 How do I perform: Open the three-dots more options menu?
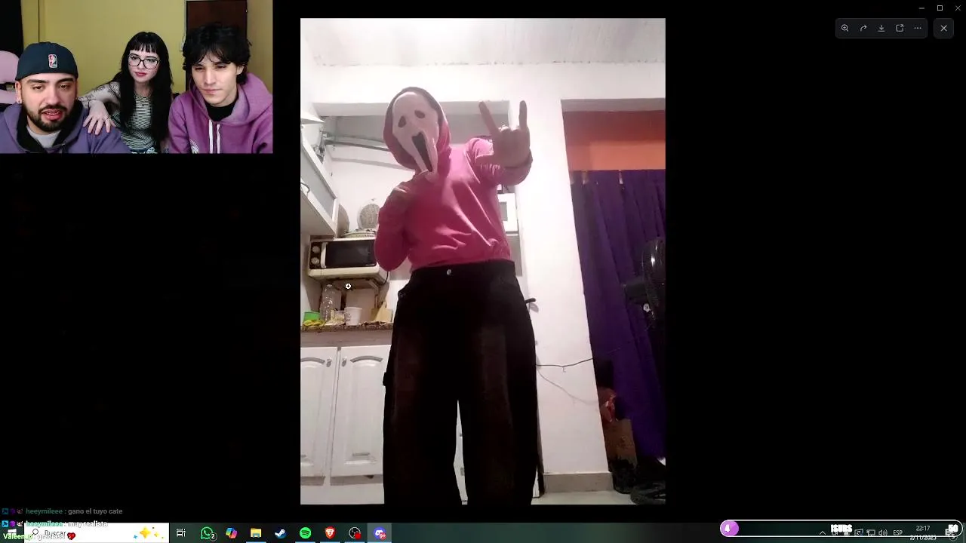click(918, 28)
